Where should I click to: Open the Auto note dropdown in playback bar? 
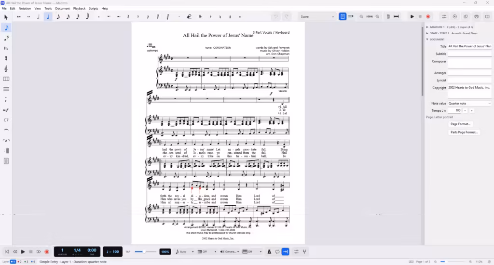[x=185, y=252]
